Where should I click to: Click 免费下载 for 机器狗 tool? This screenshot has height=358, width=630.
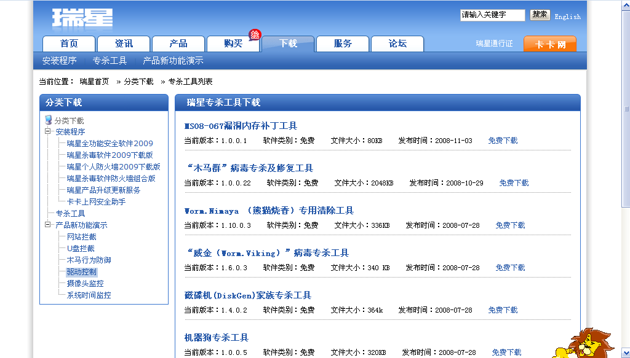(506, 352)
